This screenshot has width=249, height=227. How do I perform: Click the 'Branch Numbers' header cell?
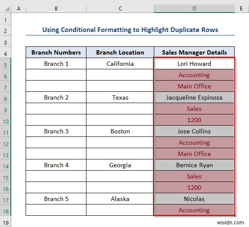[56, 52]
